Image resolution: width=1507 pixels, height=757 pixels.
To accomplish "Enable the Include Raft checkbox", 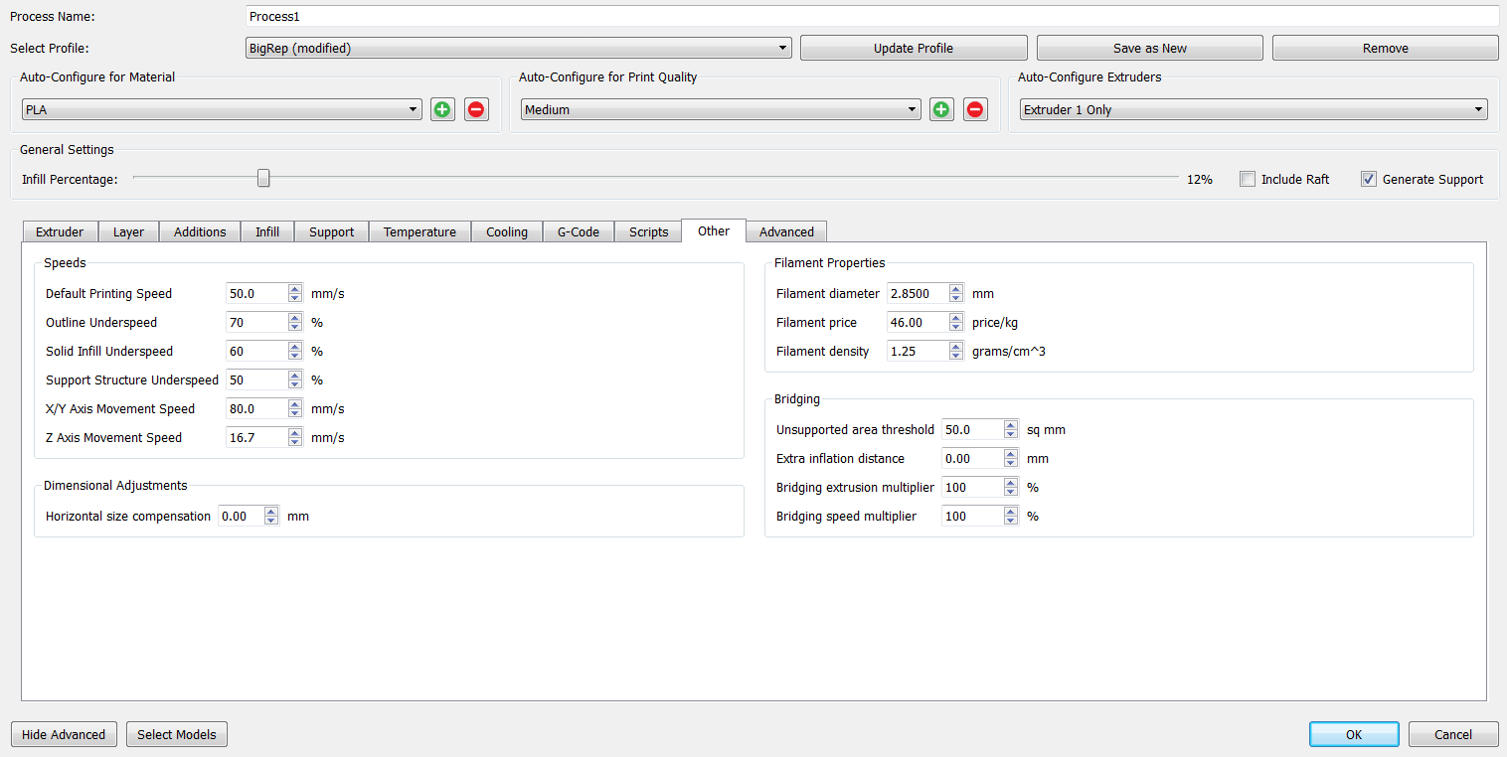I will point(1248,179).
